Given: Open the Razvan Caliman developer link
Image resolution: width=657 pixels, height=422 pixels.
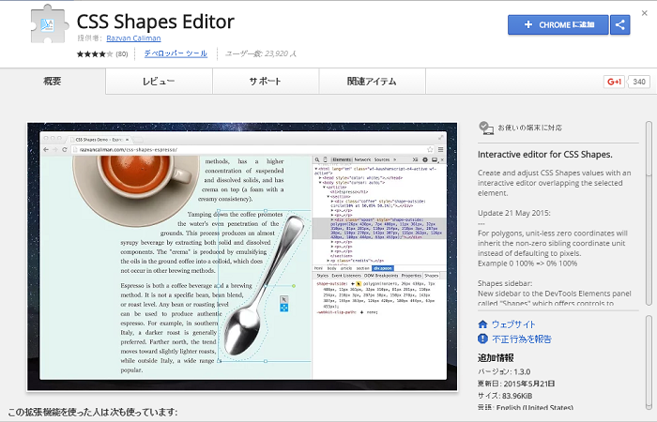Looking at the screenshot, I should click(x=133, y=38).
